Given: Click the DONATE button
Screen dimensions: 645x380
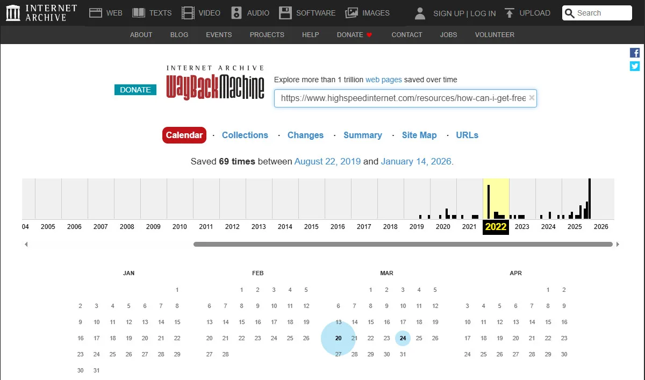Looking at the screenshot, I should (135, 90).
